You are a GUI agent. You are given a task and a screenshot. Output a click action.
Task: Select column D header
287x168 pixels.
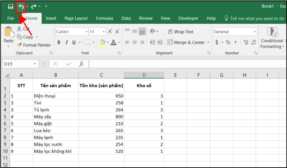tap(144, 75)
